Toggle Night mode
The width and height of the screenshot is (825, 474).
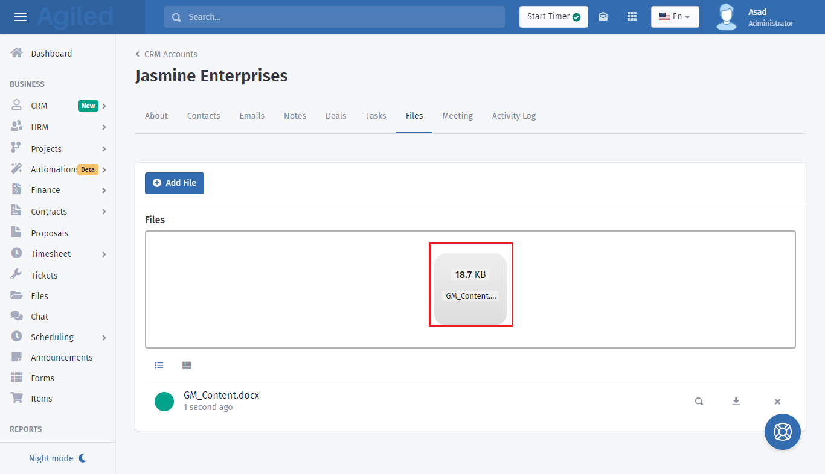pos(57,458)
